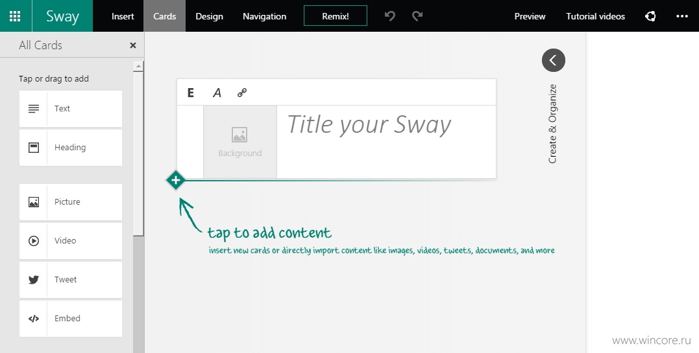Add a Video card

[71, 241]
